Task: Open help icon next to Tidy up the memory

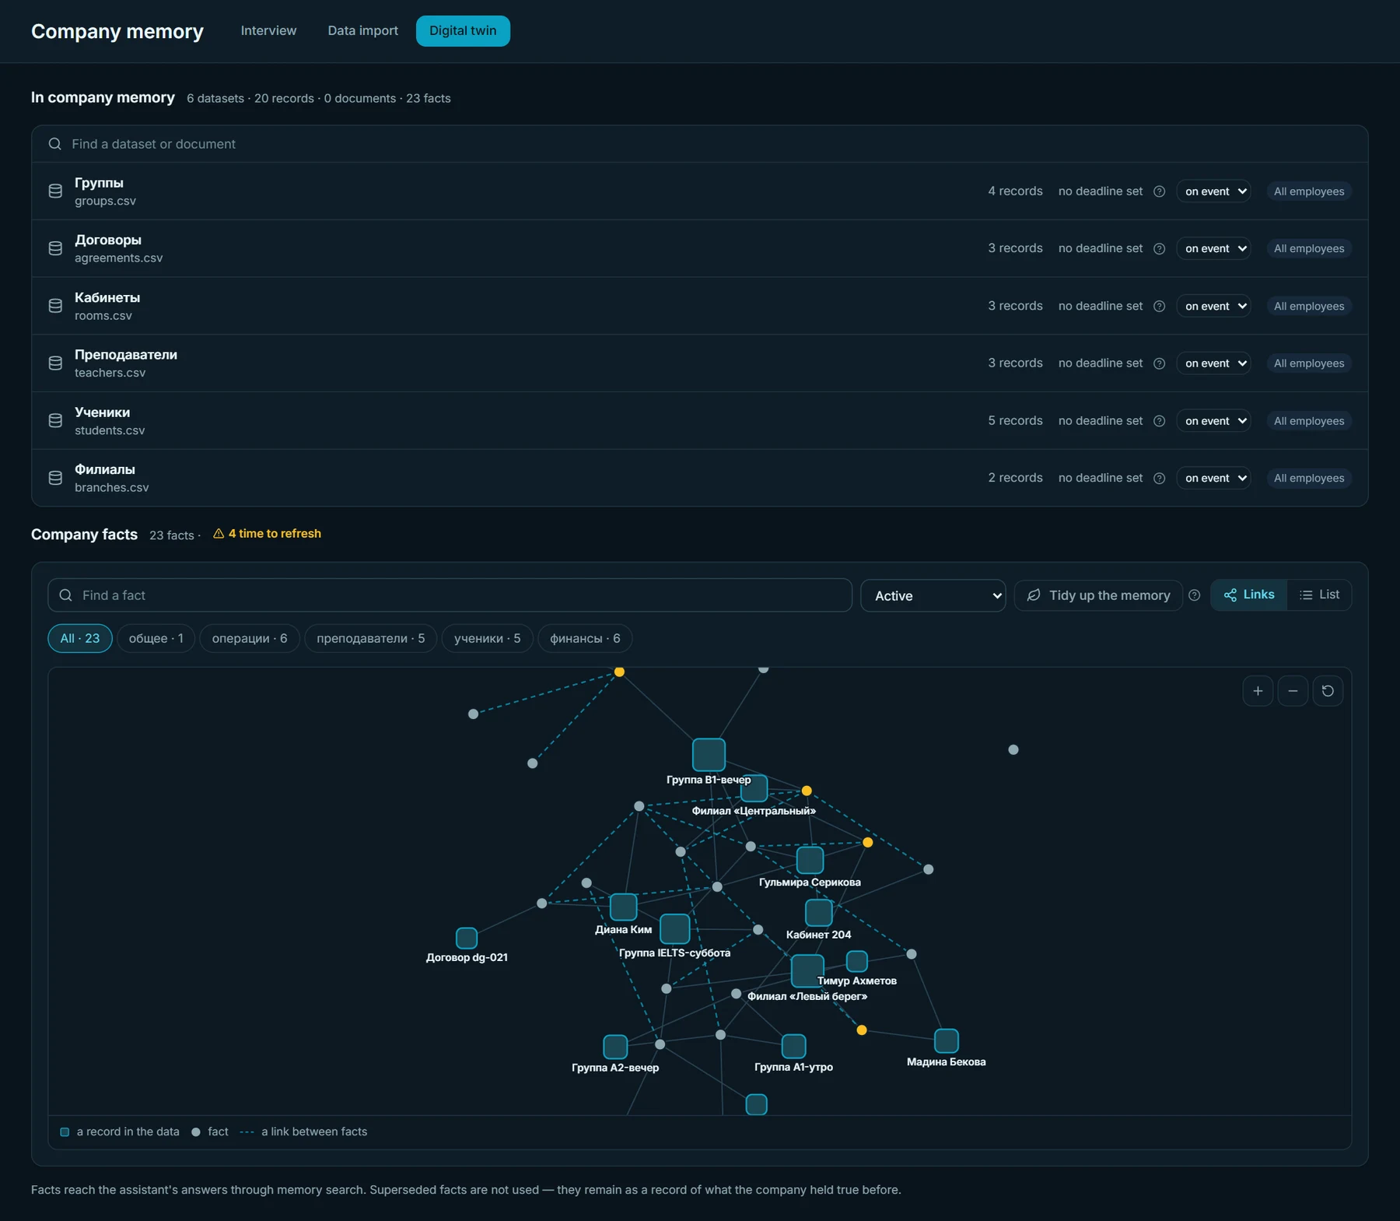Action: [1195, 595]
